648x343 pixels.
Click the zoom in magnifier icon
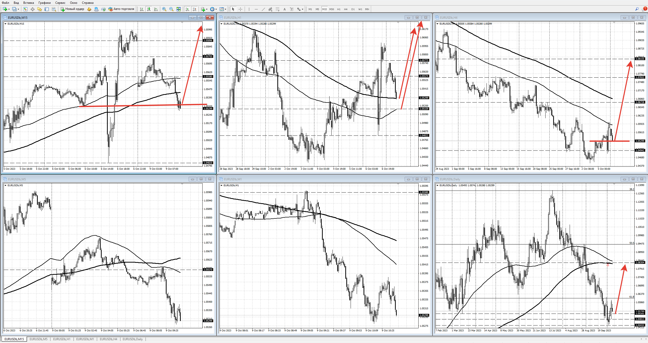[164, 9]
